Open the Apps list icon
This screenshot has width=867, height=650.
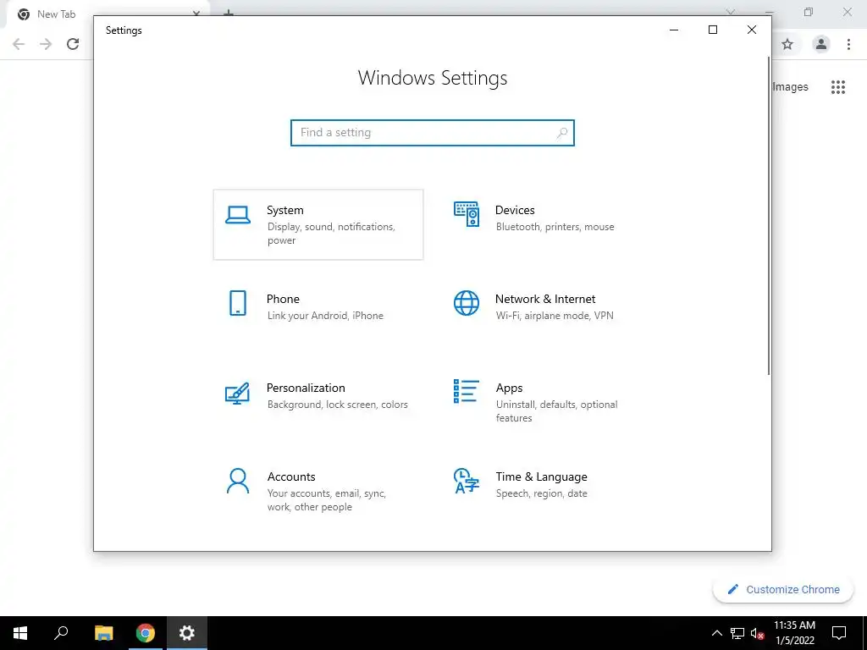click(x=467, y=391)
